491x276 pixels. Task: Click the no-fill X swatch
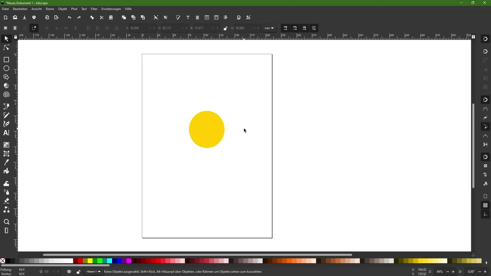tap(3, 261)
